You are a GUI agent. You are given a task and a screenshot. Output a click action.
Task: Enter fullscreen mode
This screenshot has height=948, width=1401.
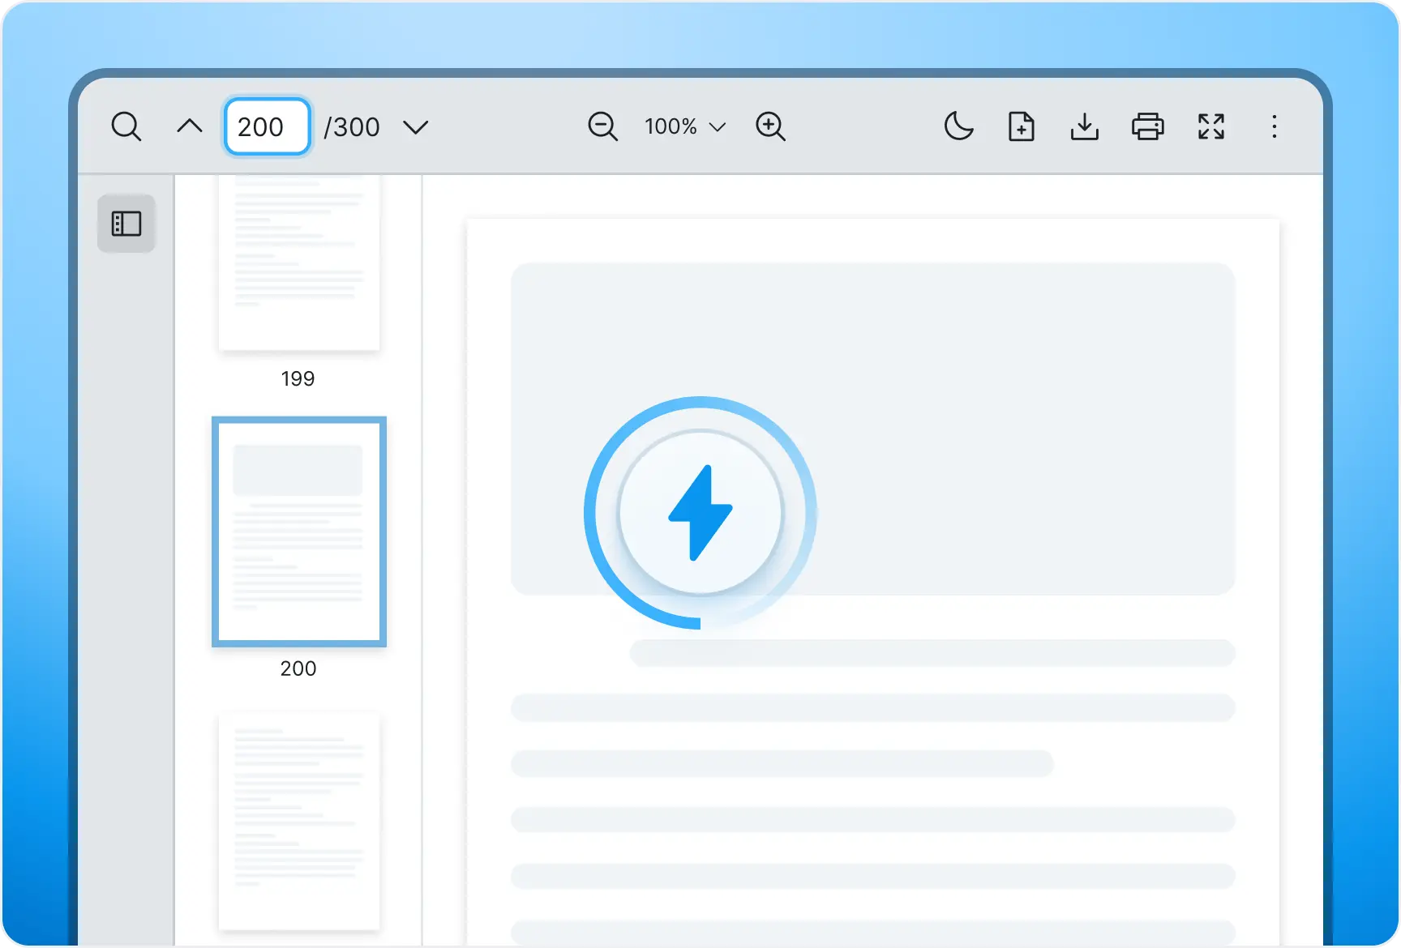click(1211, 126)
